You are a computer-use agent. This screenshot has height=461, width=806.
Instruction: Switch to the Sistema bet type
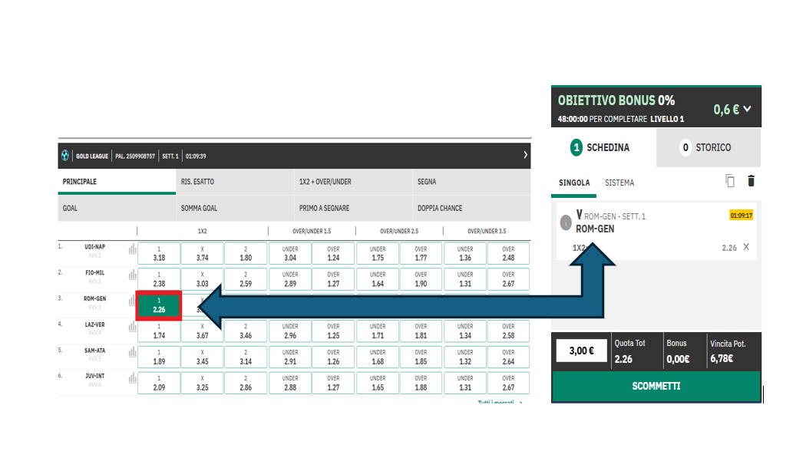tap(619, 183)
